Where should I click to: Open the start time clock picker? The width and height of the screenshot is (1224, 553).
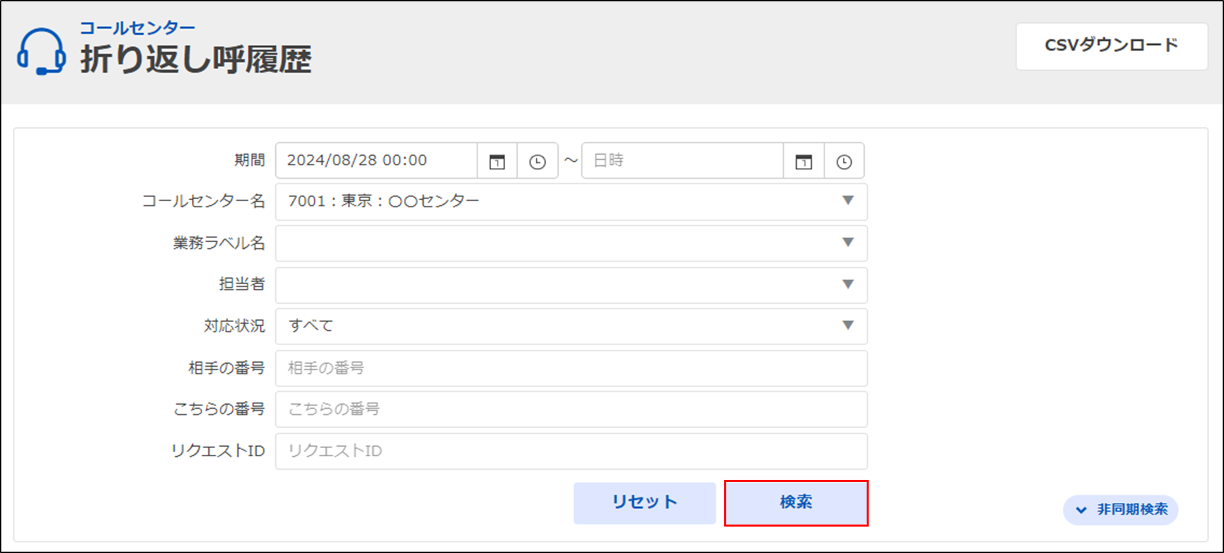click(537, 161)
